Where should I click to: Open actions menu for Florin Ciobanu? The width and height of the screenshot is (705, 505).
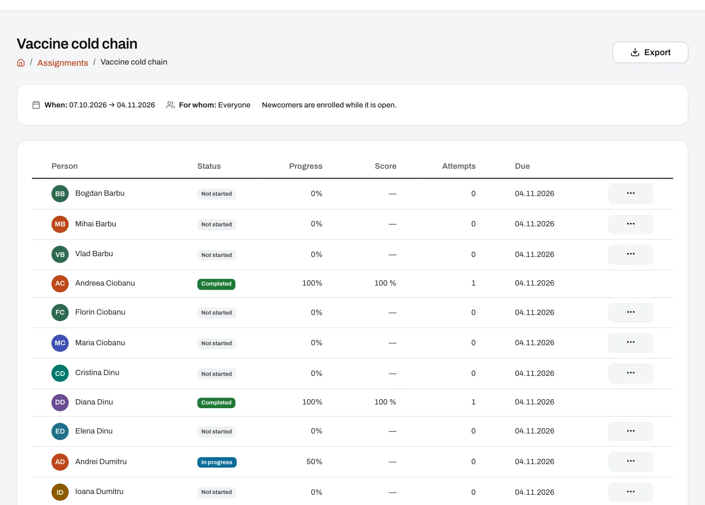630,313
